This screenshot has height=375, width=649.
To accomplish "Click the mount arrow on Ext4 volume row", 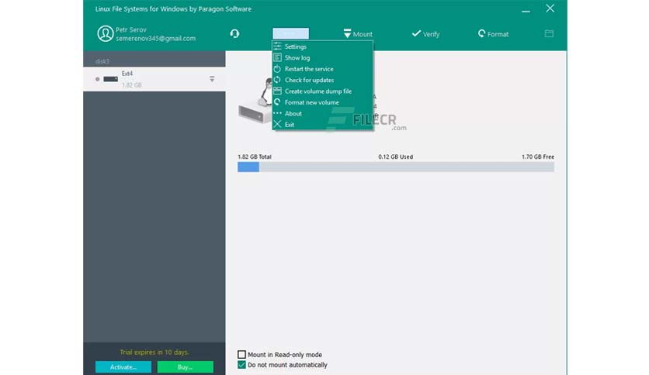I will [212, 79].
